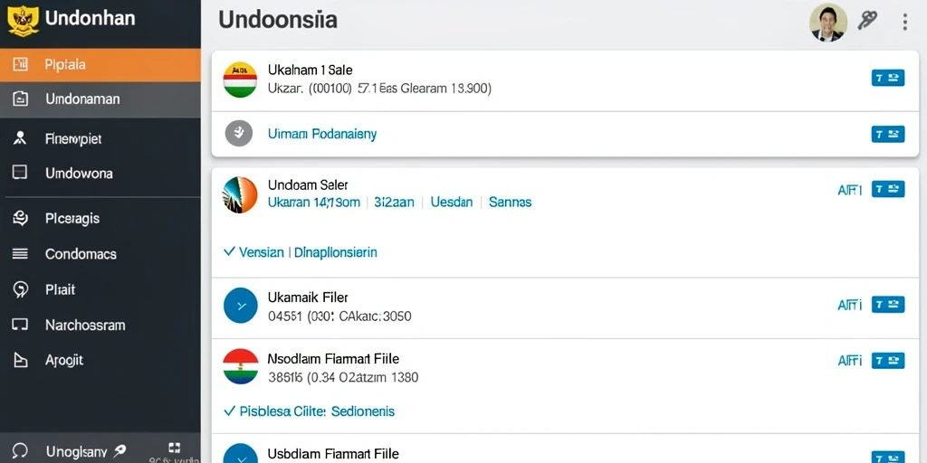
Task: Expand AFFI on Nsodlam Fiamart Fiile row
Action: pos(849,360)
